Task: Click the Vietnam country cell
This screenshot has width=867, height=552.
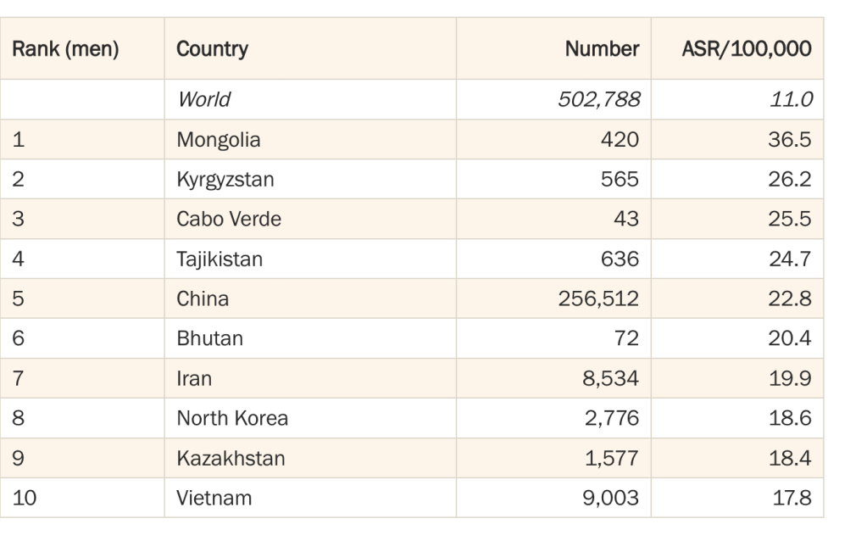Action: point(214,499)
